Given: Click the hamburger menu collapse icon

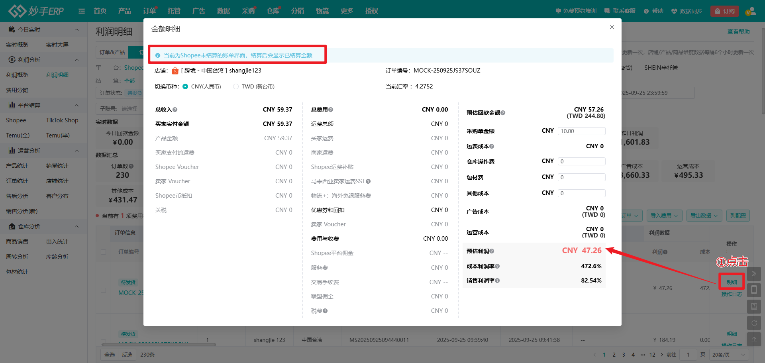Looking at the screenshot, I should tap(82, 11).
